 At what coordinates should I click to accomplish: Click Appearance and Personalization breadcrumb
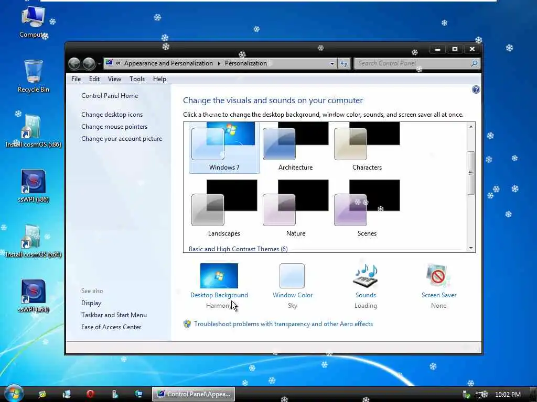click(168, 63)
